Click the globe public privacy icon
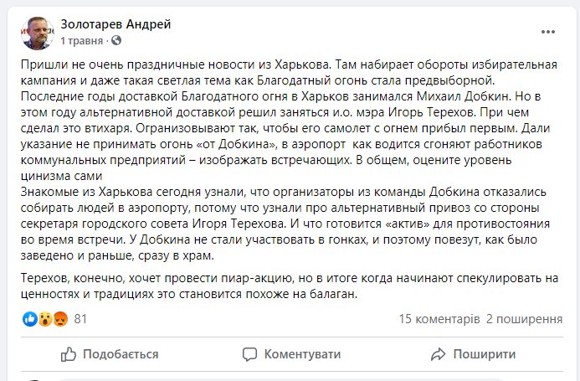The width and height of the screenshot is (580, 381). pos(115,40)
